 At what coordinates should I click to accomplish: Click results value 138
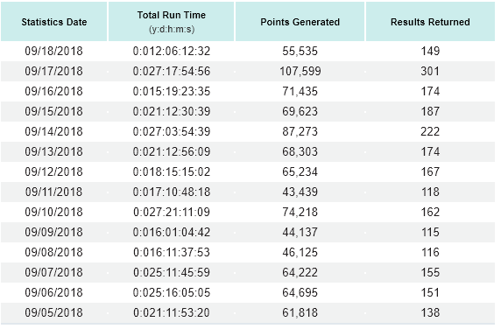430,312
